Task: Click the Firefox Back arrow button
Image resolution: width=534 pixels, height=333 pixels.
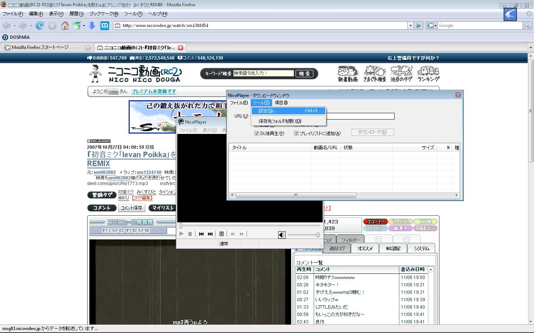Action: [x=6, y=26]
